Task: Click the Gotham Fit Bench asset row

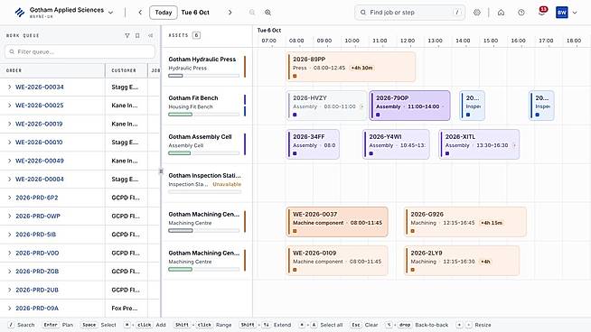Action: point(207,106)
